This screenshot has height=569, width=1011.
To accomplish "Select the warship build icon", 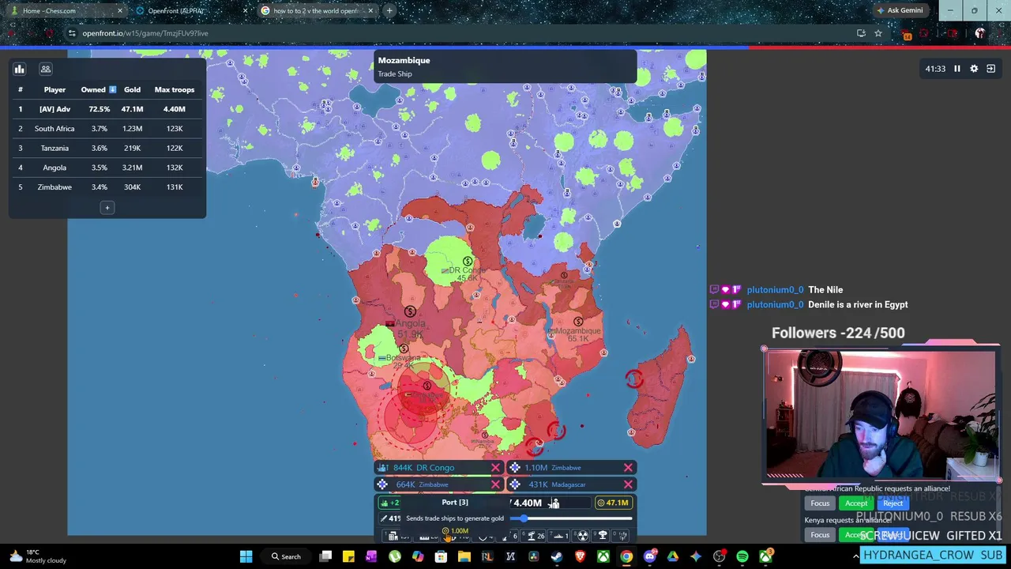I will [558, 537].
